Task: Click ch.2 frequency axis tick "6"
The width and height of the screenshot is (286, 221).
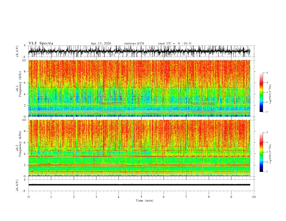Action: [x=25, y=143]
